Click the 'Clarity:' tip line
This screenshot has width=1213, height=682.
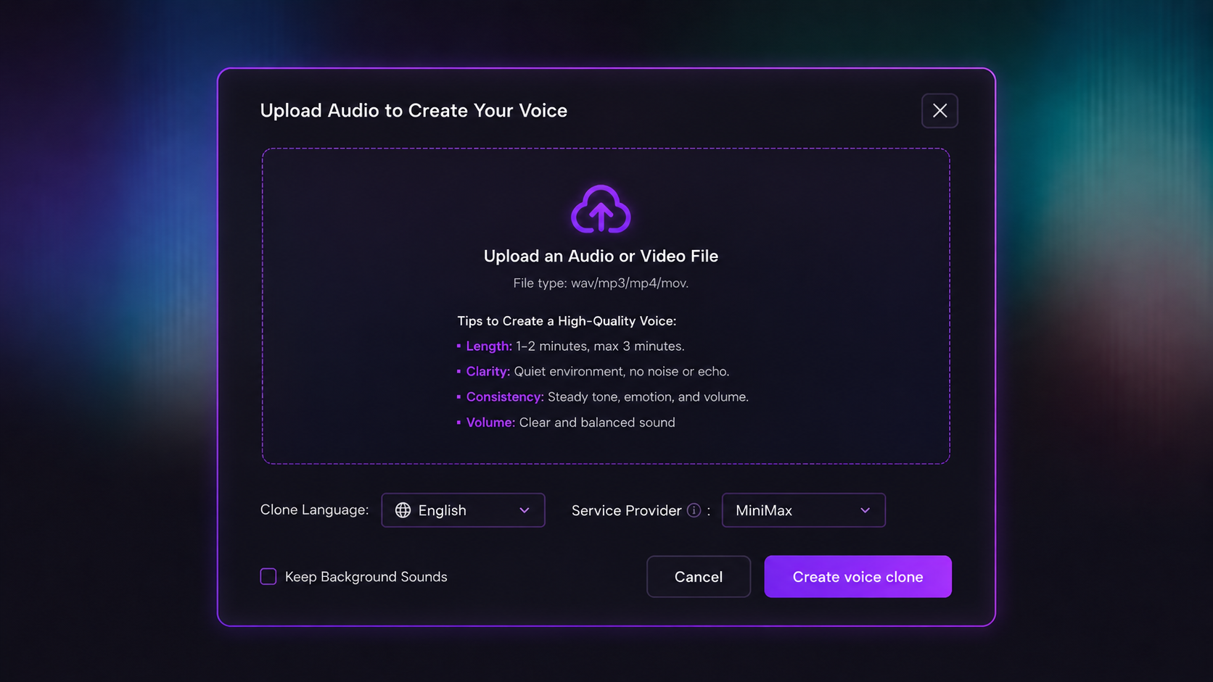[x=593, y=372]
